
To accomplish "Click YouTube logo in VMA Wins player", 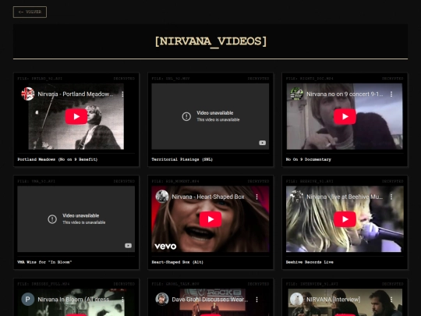I will 128,246.
